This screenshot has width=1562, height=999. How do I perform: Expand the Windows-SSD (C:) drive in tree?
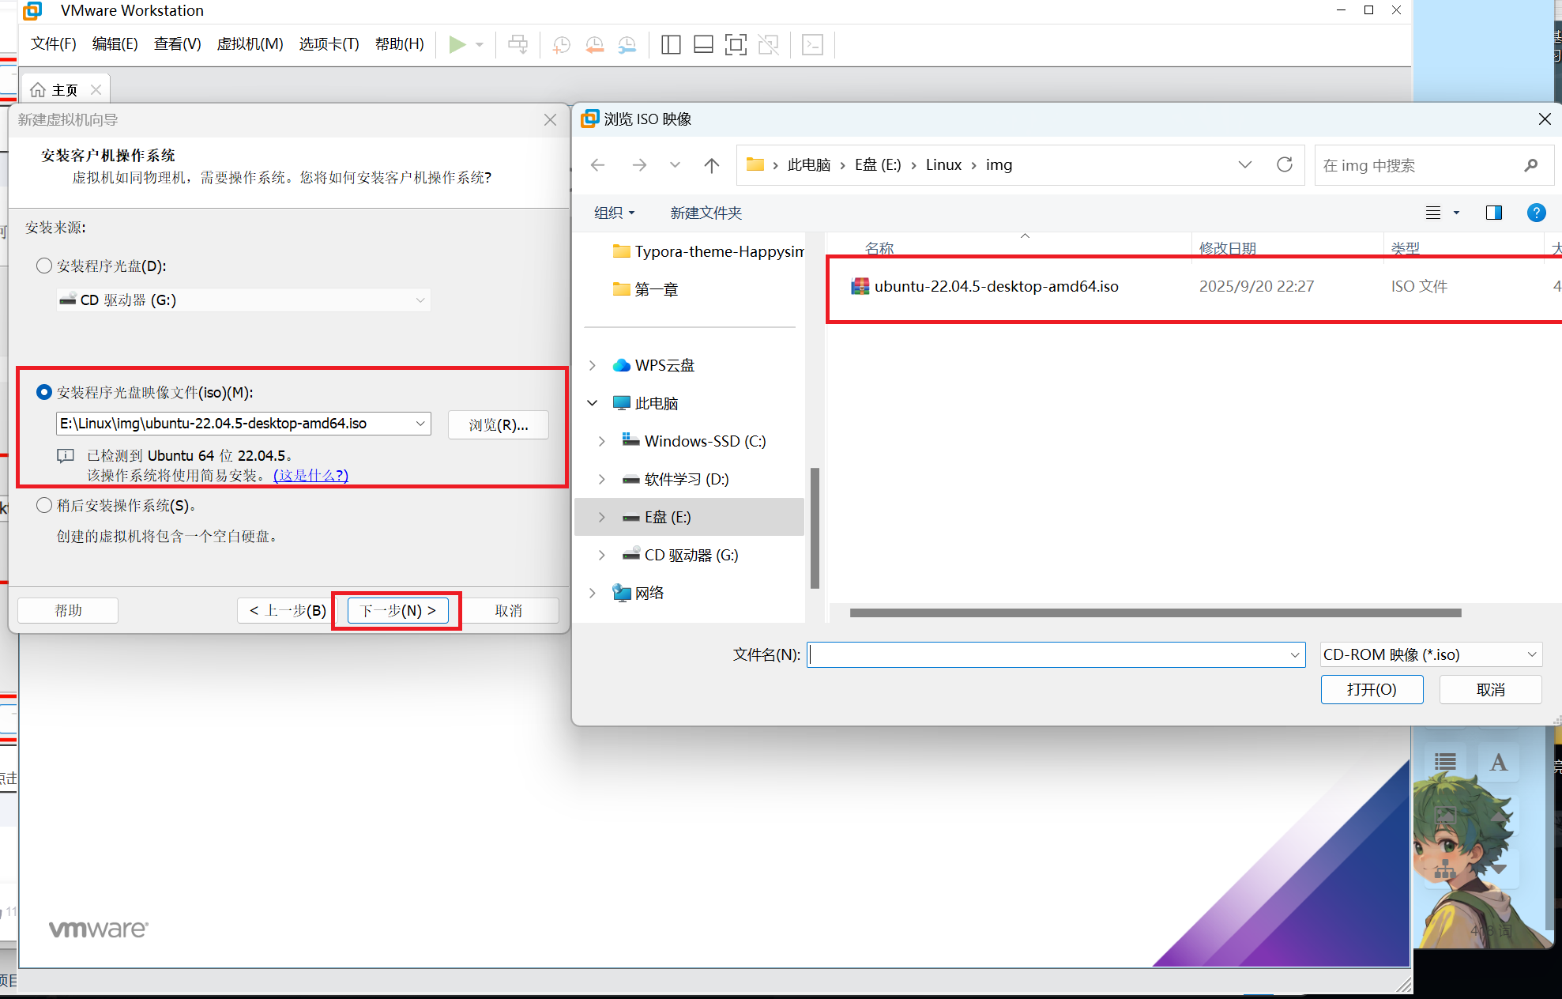click(x=602, y=441)
